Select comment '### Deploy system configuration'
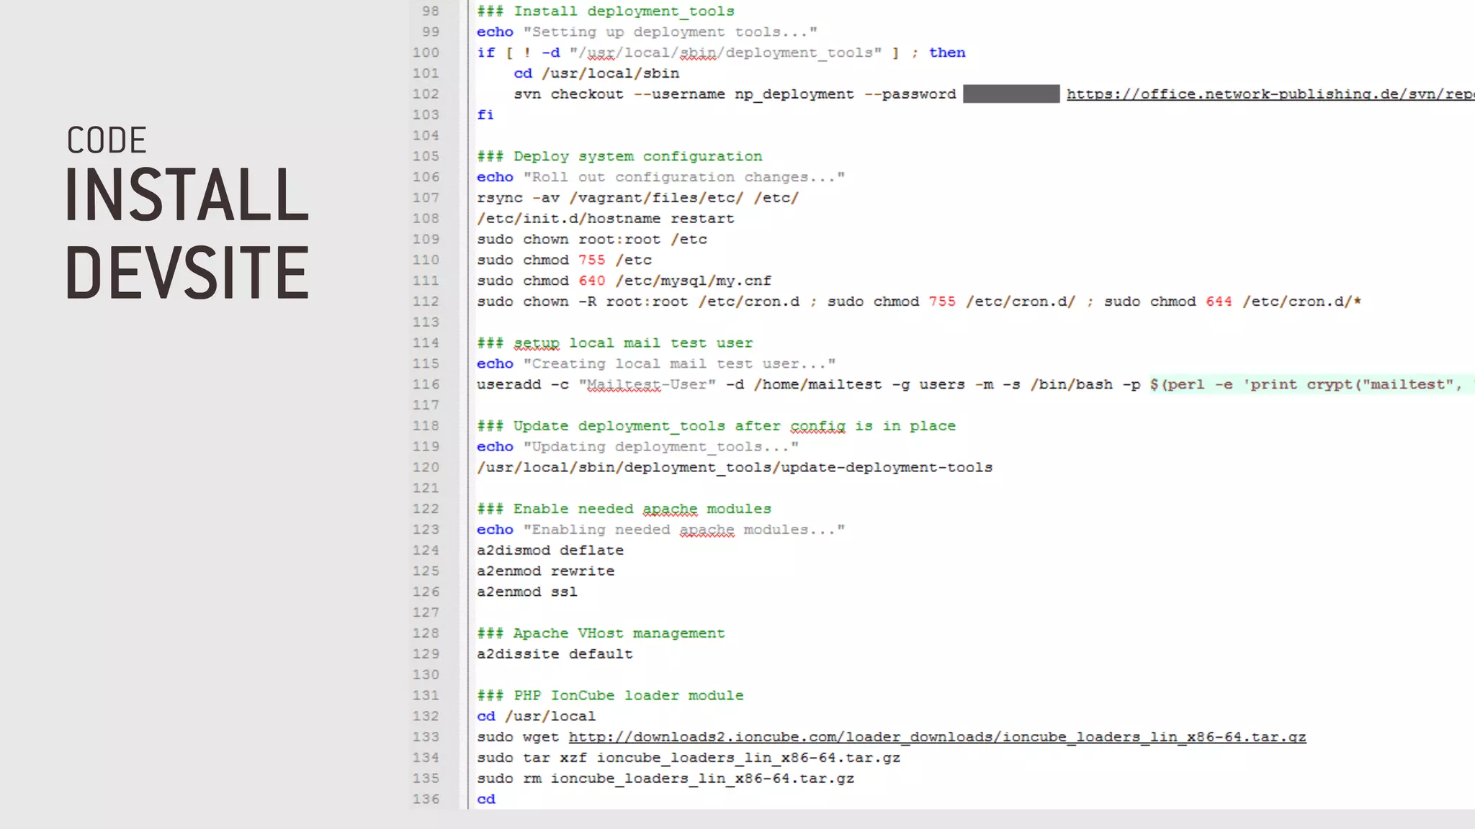 [619, 157]
